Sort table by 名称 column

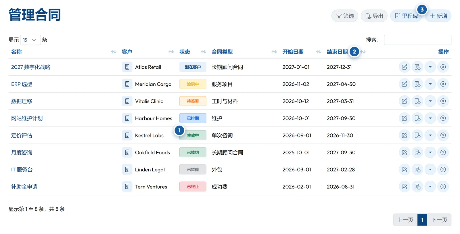click(x=64, y=52)
